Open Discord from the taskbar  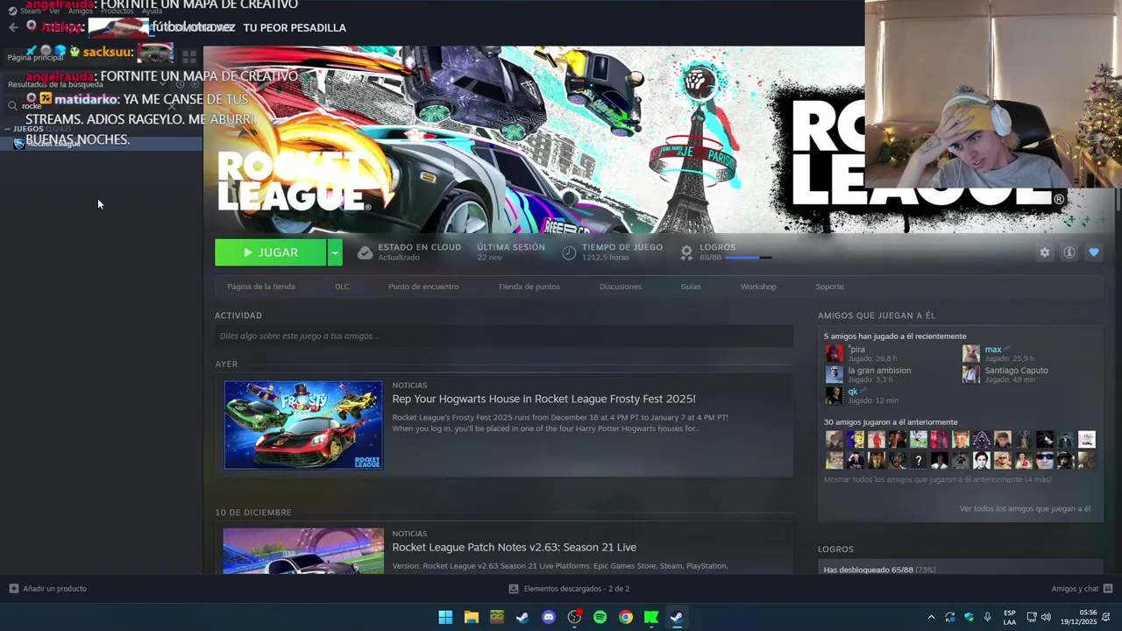click(x=549, y=617)
